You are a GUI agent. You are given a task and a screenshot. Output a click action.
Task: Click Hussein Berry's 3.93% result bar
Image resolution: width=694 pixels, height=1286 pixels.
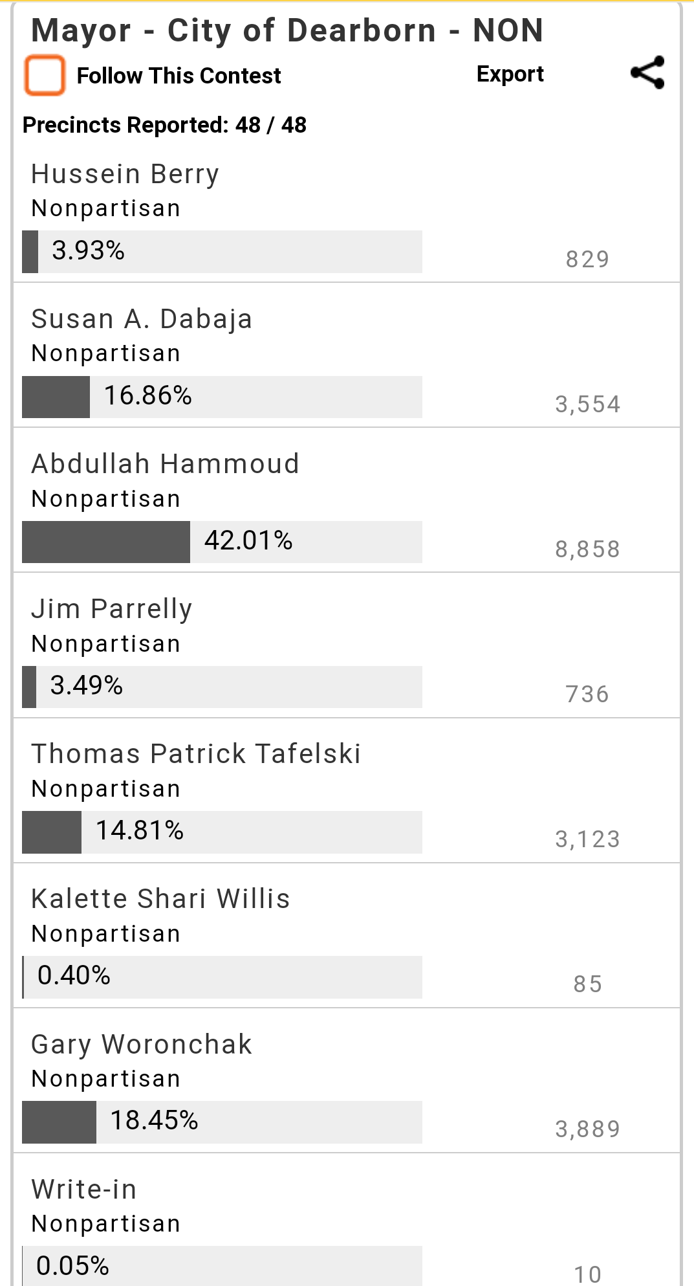[222, 251]
